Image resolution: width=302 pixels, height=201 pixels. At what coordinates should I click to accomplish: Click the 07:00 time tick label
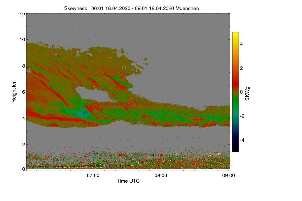coord(93,176)
